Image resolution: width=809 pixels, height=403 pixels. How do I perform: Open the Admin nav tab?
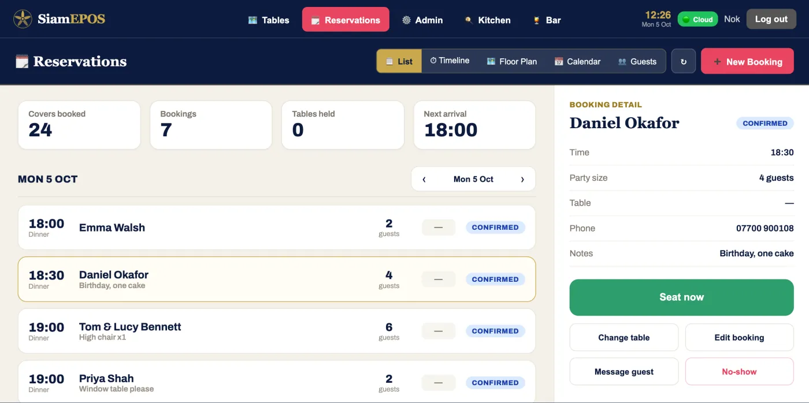(x=422, y=20)
